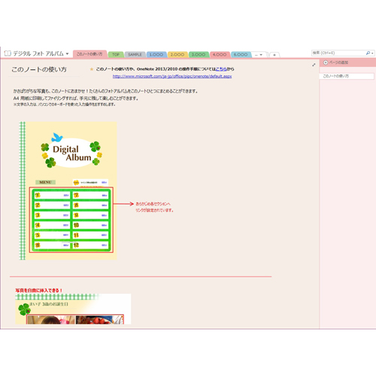Open the このノートの使い方 section tab
The image size is (376, 376).
[x=89, y=54]
